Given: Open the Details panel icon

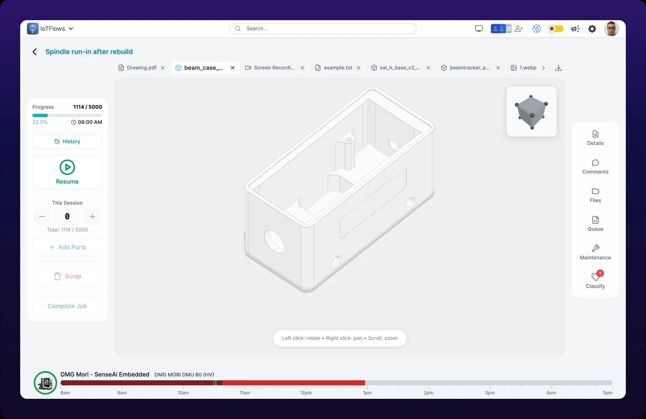Looking at the screenshot, I should 595,138.
